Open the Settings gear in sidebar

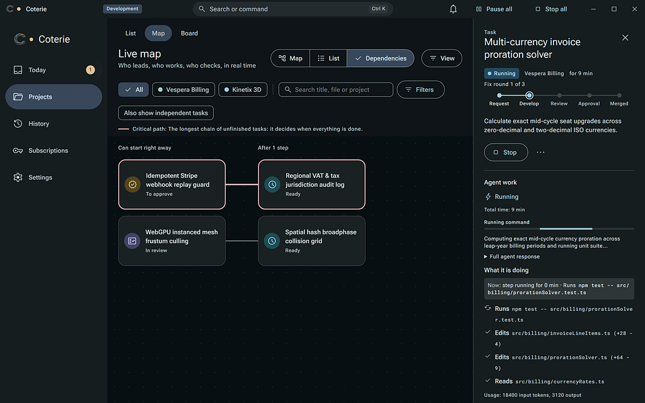pos(17,177)
